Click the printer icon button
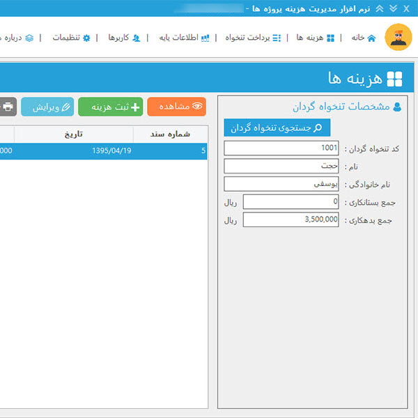 coord(8,107)
